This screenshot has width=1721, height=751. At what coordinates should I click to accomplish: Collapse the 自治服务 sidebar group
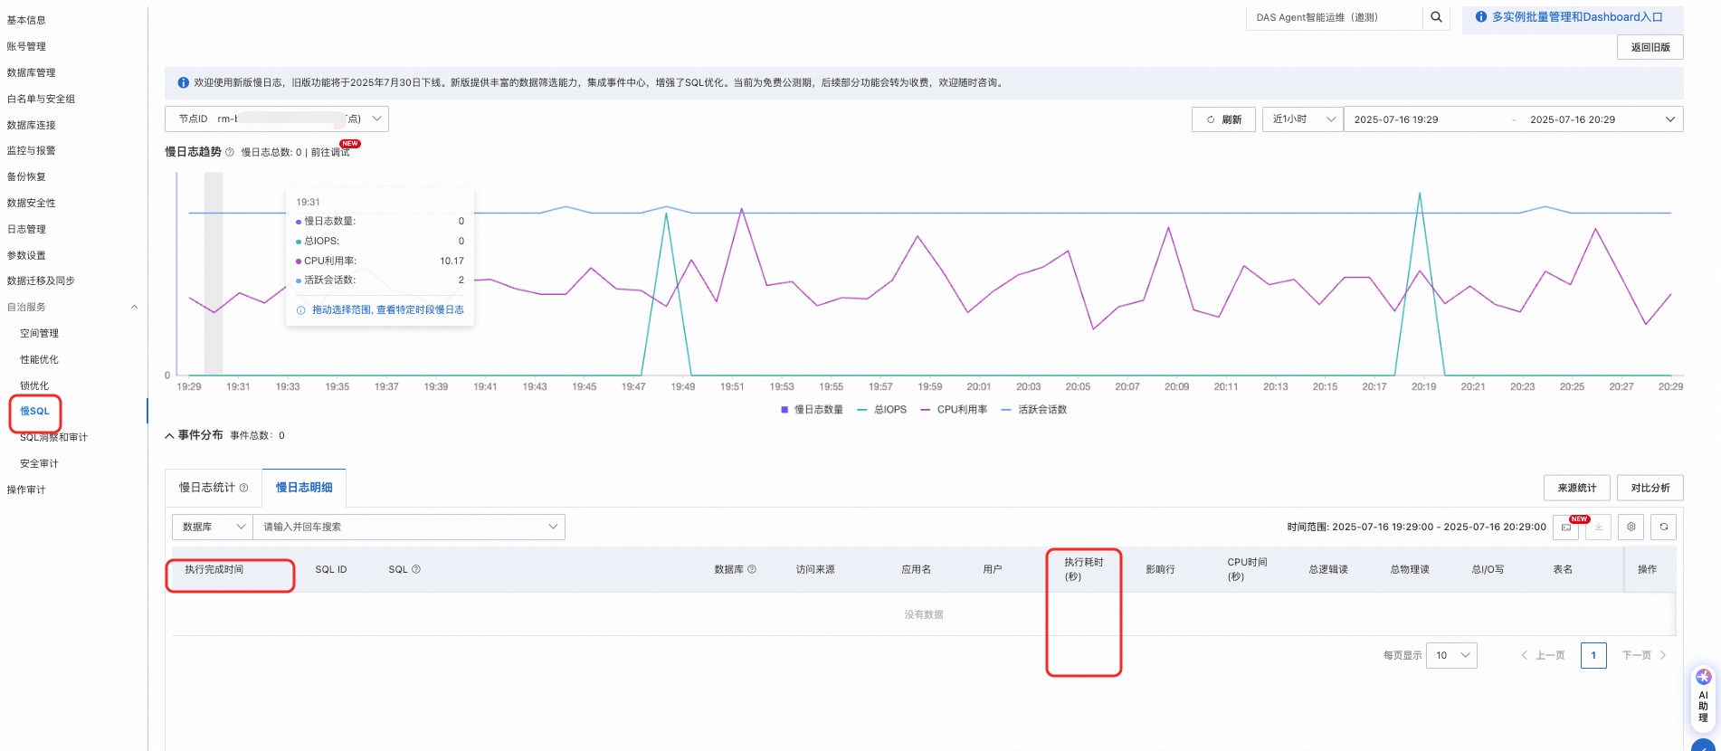[x=135, y=307]
